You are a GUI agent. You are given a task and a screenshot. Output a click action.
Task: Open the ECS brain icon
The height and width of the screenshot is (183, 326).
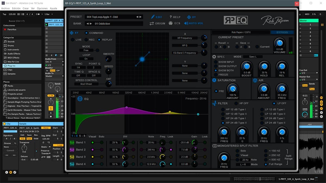[171, 23]
